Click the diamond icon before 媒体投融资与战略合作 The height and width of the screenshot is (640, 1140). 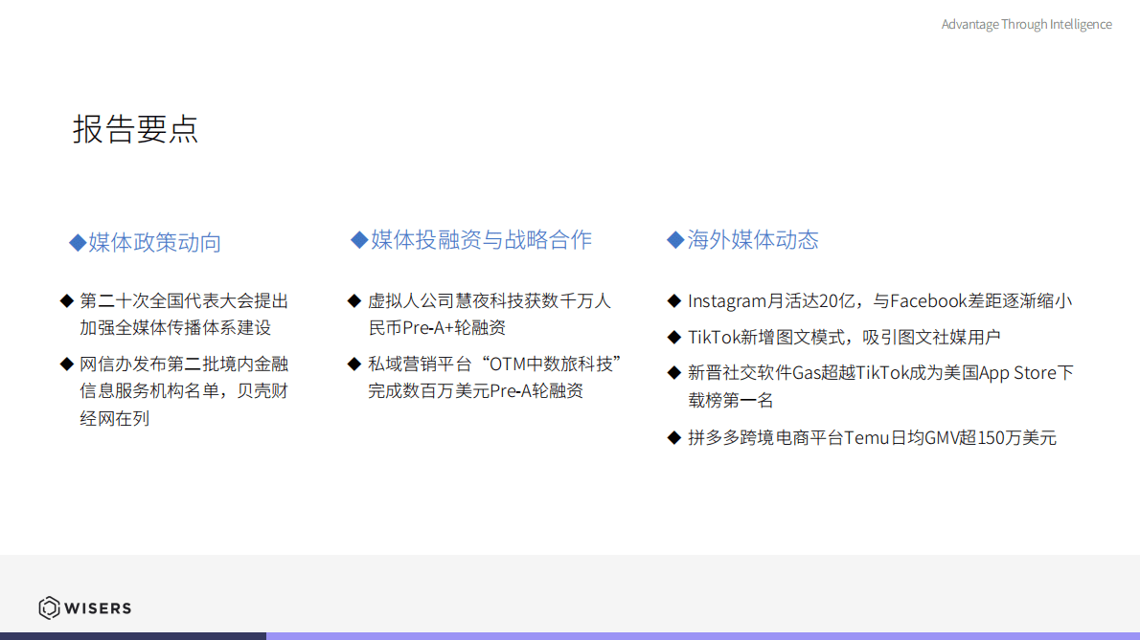pyautogui.click(x=358, y=239)
